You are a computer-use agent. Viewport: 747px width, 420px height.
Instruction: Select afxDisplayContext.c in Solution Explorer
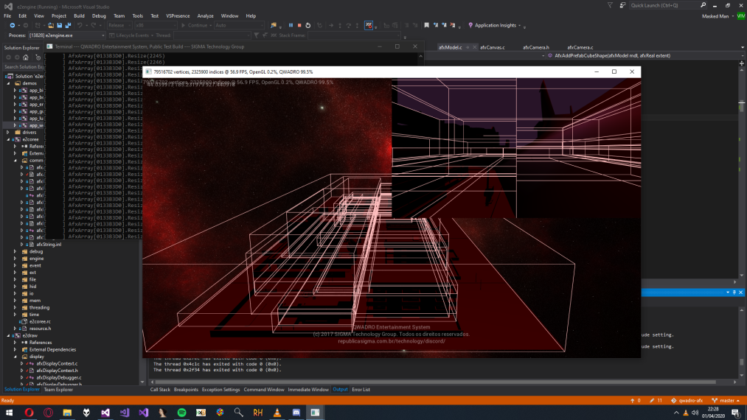56,363
